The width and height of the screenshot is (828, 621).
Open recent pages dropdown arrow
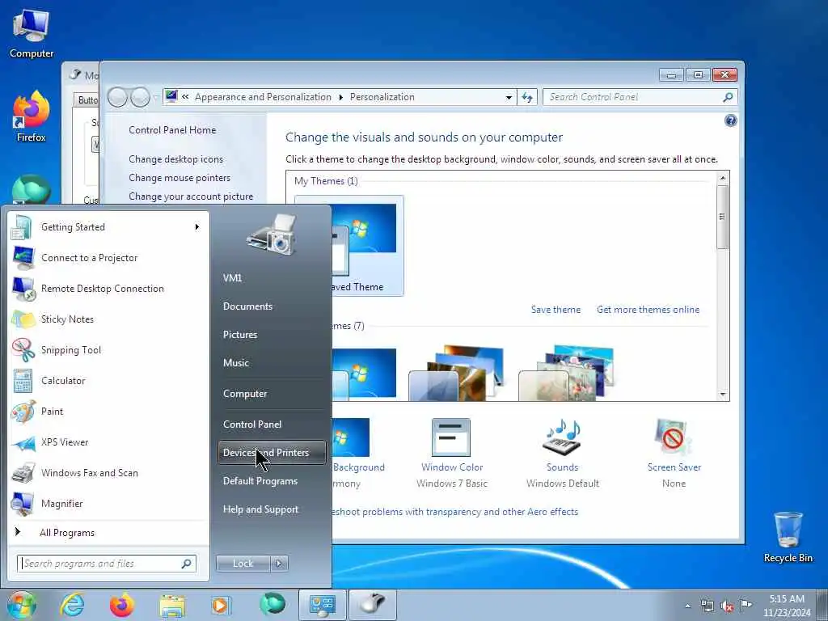click(x=155, y=97)
